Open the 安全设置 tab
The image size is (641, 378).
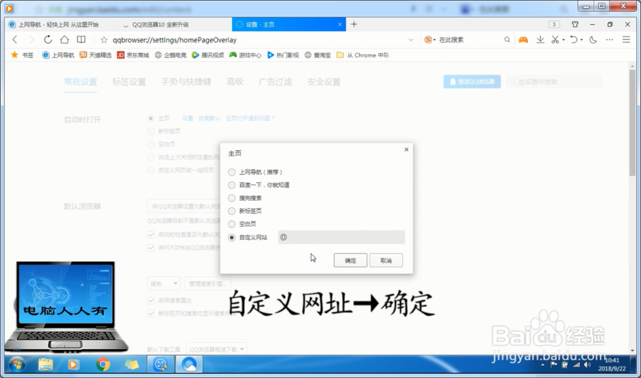[x=324, y=82]
